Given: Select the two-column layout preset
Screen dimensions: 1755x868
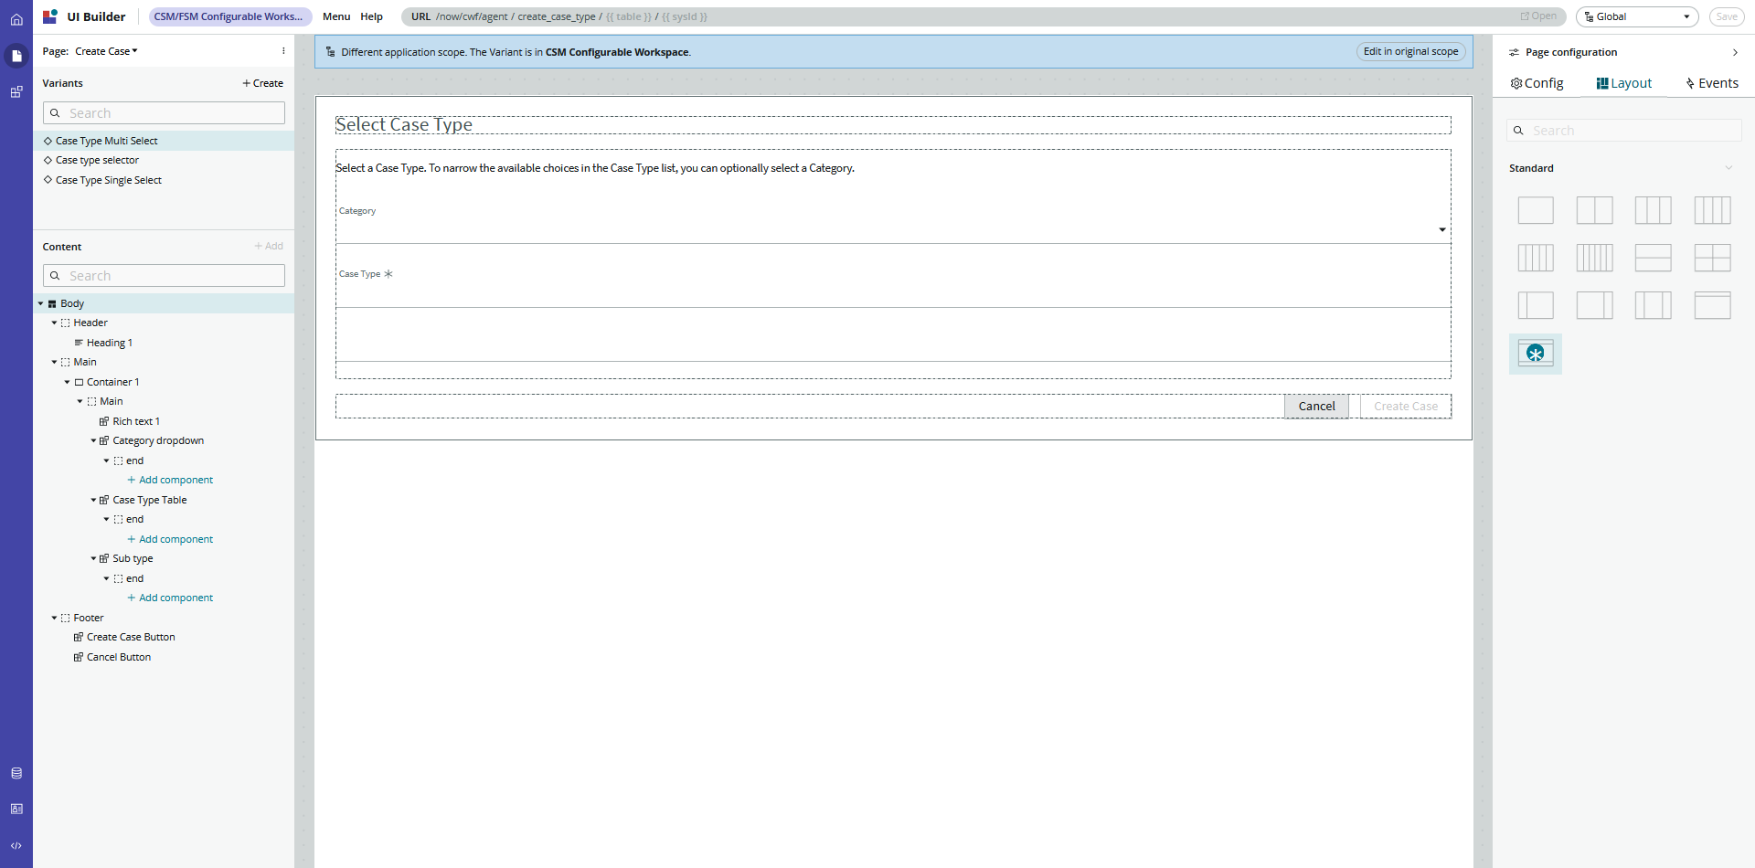Looking at the screenshot, I should pos(1594,209).
